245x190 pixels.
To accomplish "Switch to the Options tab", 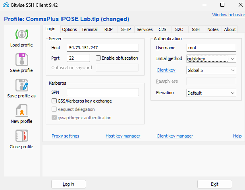I will coord(69,29).
